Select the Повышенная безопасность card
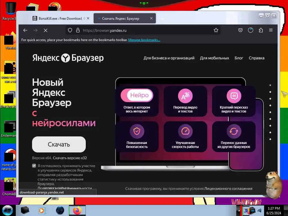This screenshot has height=216, width=288. tap(137, 136)
